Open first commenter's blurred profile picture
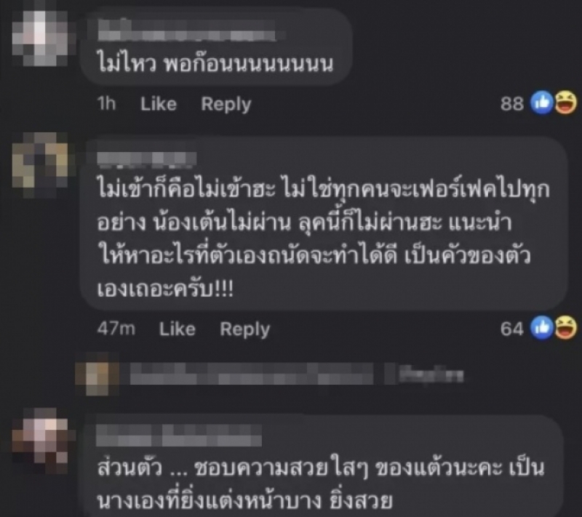Screen dimensions: 582x517 coord(40,39)
